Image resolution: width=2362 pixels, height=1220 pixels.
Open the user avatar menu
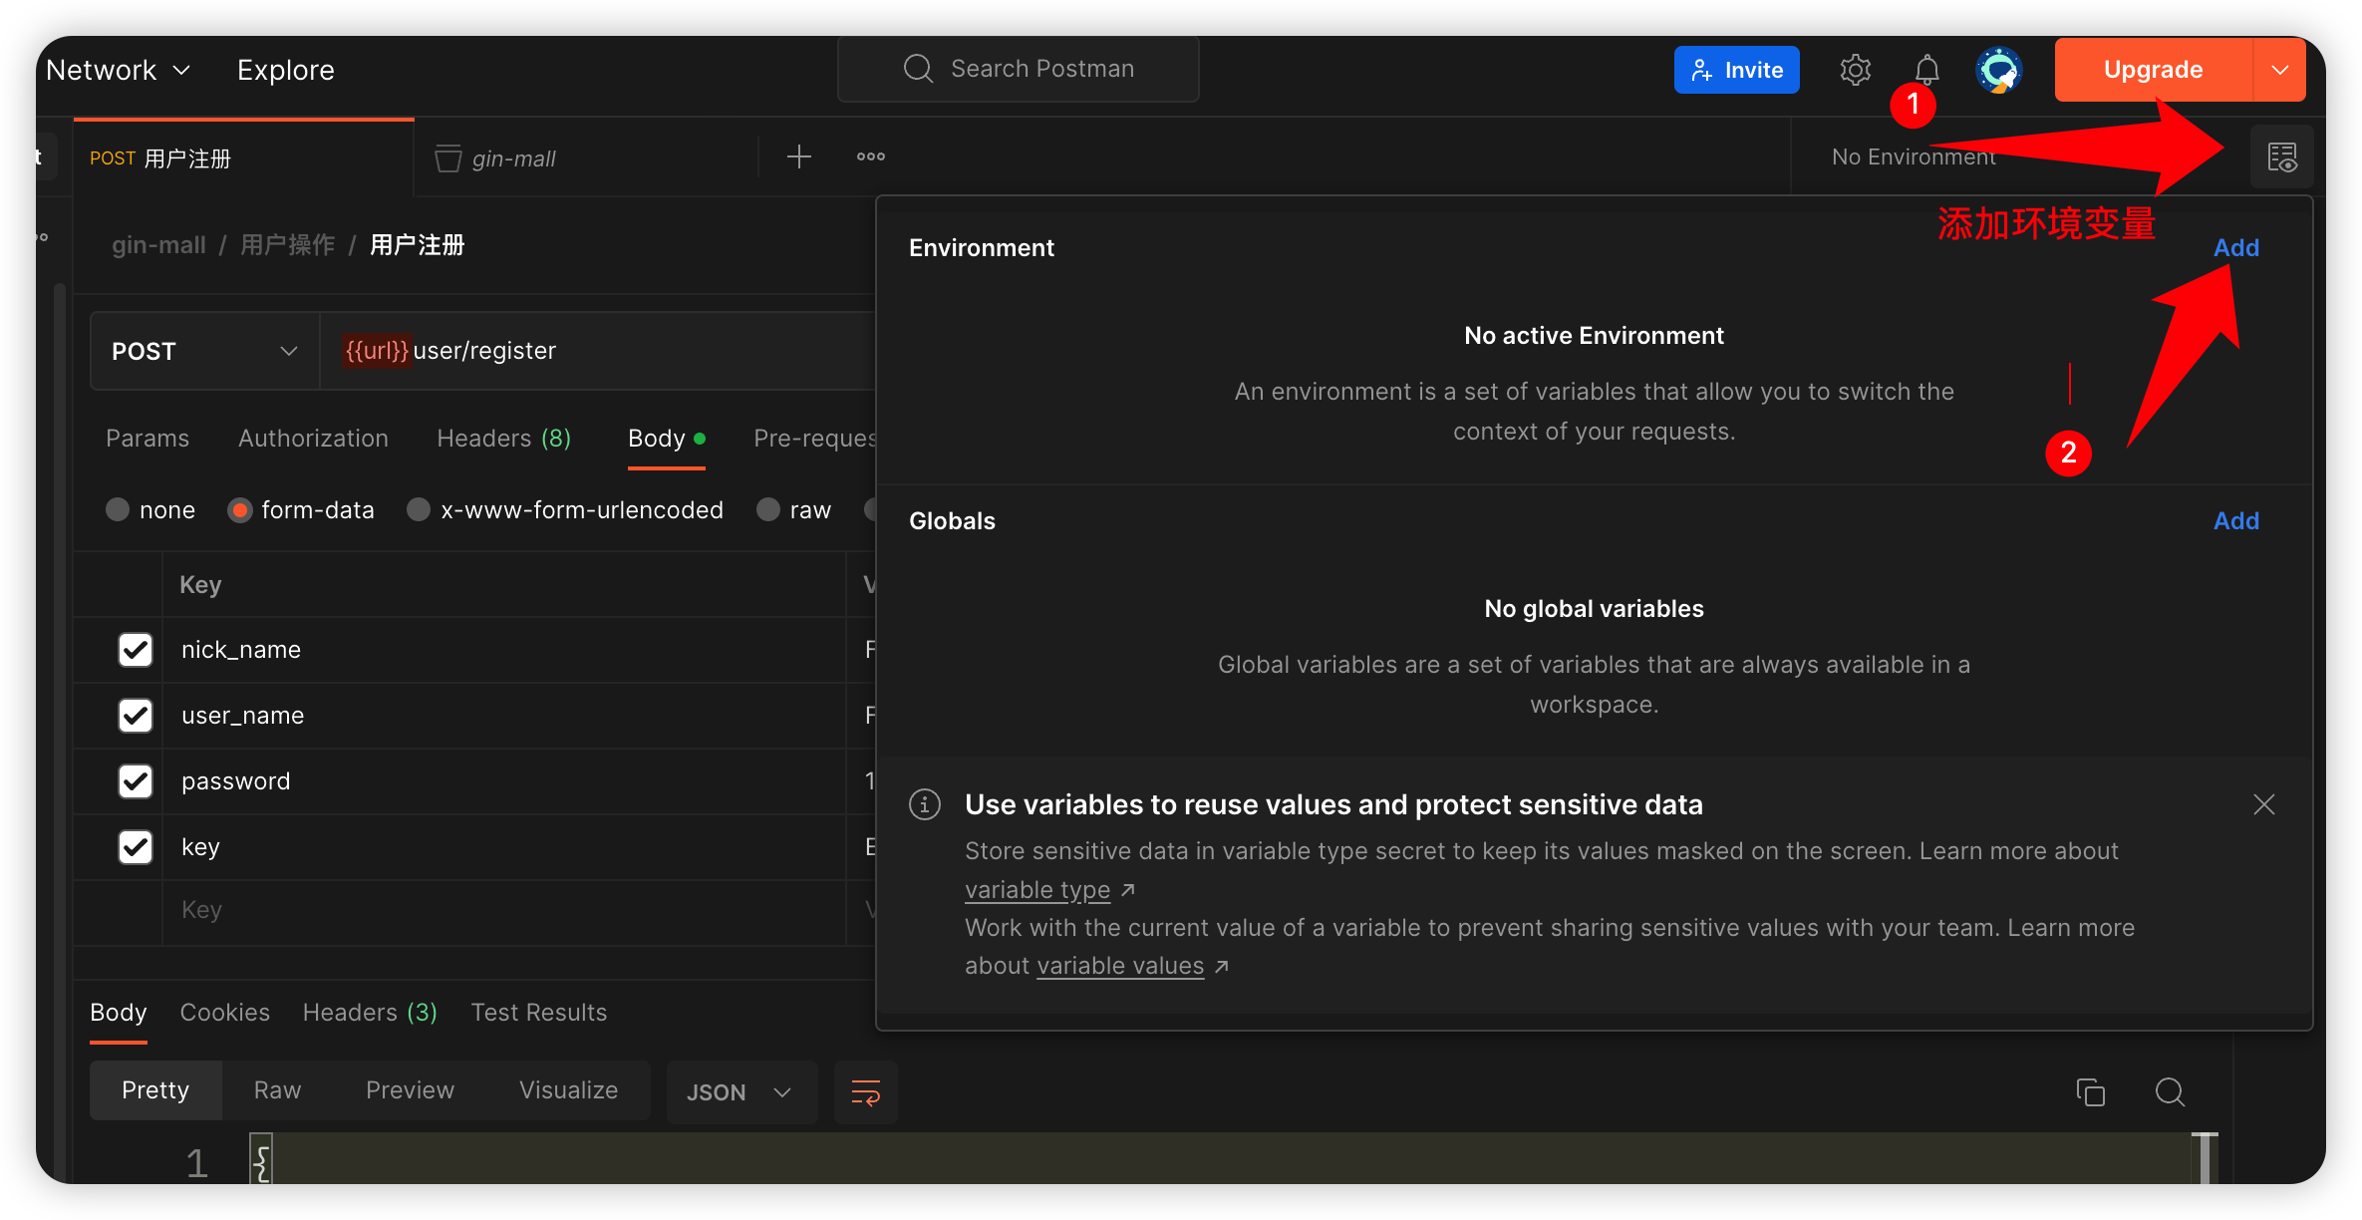[1998, 70]
